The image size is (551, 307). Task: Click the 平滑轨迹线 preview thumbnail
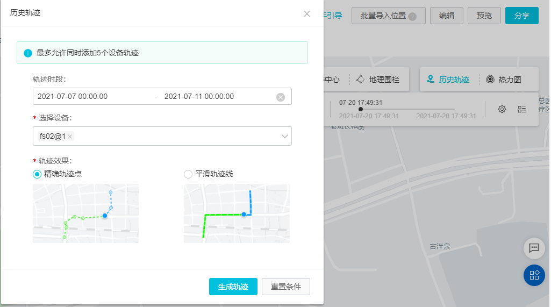pos(237,213)
